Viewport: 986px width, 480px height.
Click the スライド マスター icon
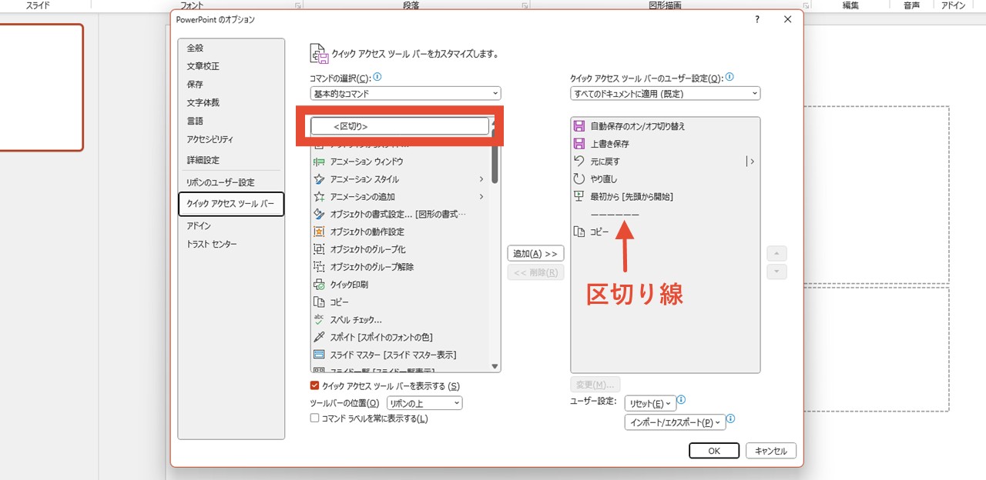pos(319,355)
